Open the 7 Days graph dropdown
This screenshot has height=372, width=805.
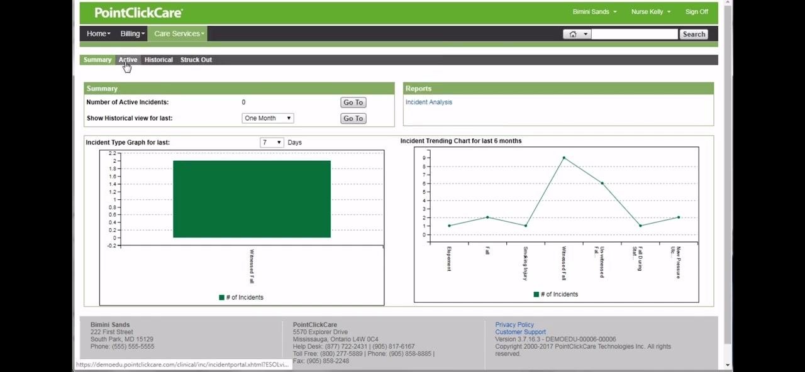point(272,143)
